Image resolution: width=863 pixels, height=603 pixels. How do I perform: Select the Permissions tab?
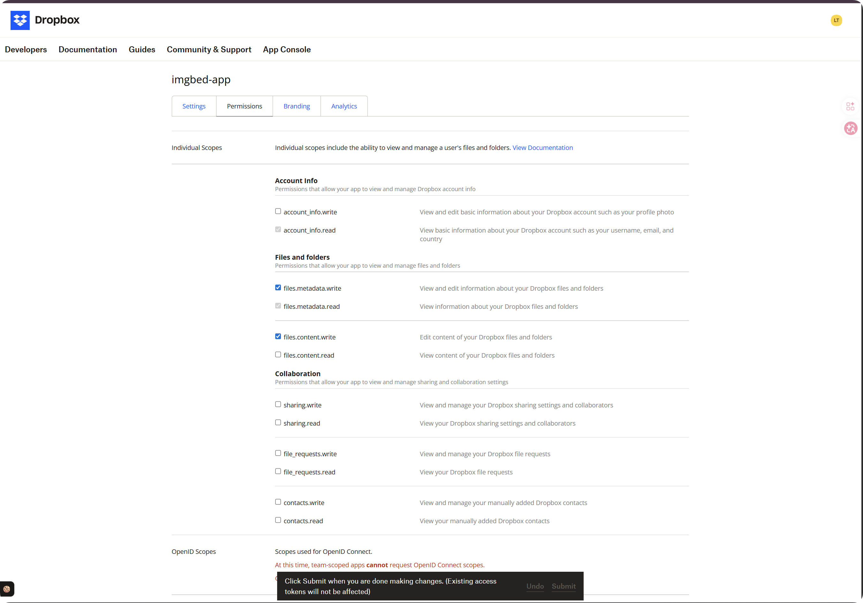pos(244,106)
